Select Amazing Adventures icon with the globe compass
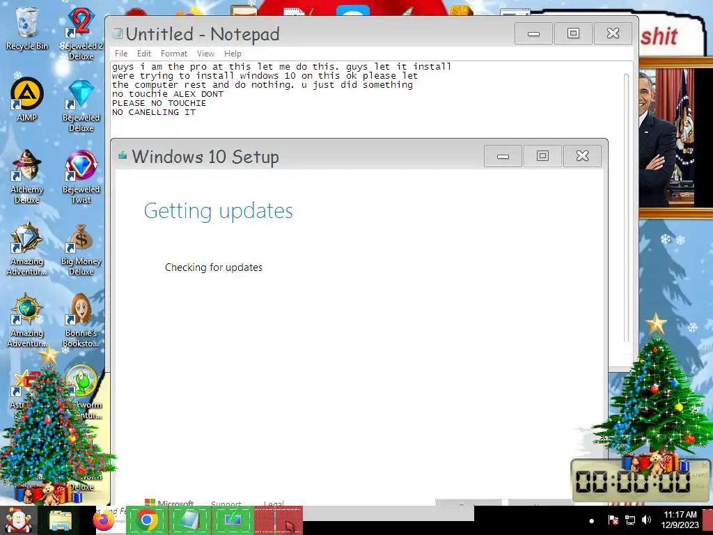This screenshot has height=535, width=713. [27, 320]
